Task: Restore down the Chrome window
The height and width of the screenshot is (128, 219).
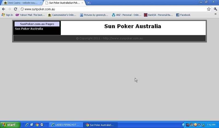Action: 206,2
